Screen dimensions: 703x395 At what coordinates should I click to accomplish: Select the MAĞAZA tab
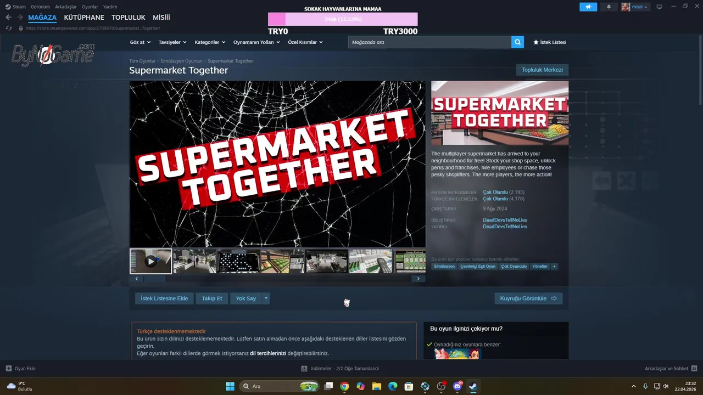click(42, 18)
